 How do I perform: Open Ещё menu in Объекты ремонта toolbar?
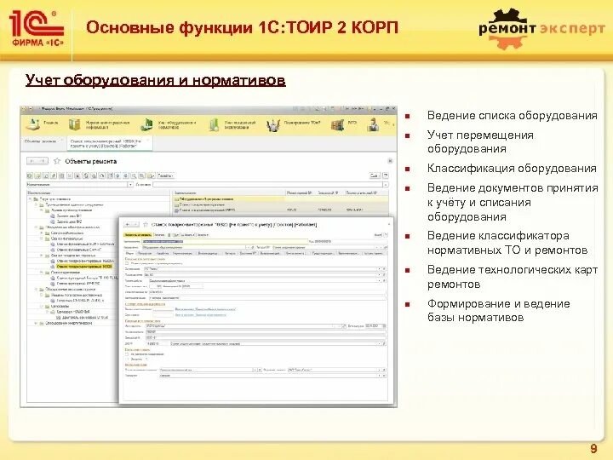[375, 175]
